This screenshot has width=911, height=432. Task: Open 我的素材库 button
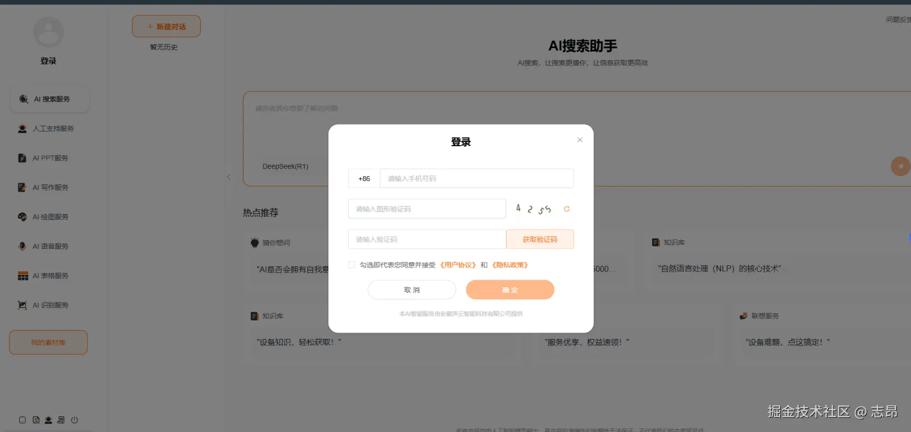click(48, 342)
